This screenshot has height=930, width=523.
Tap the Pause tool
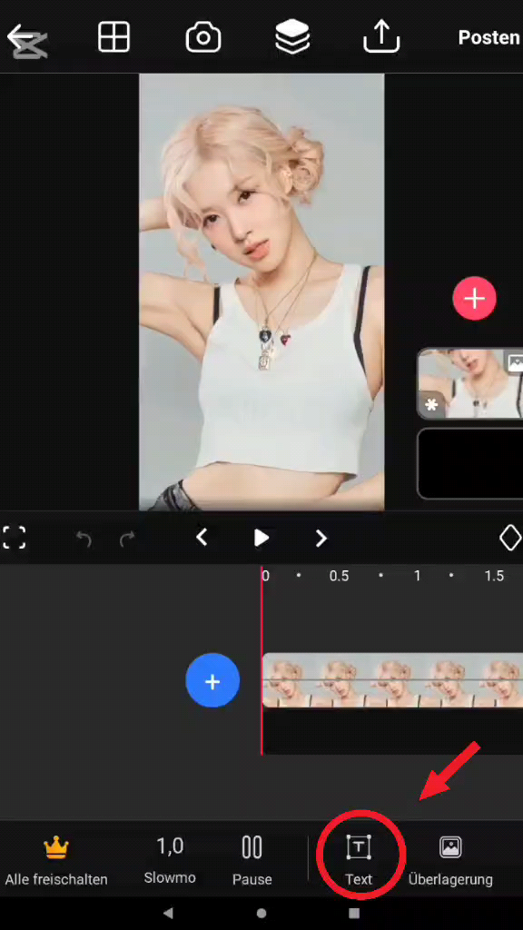(x=252, y=861)
